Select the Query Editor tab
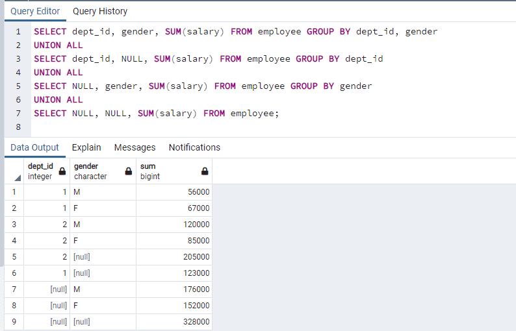The image size is (516, 331). 35,11
